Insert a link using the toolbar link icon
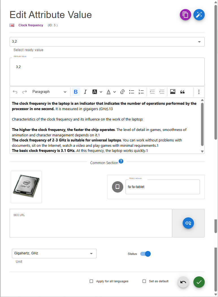Viewport: 218px width, 297px height. (122, 92)
